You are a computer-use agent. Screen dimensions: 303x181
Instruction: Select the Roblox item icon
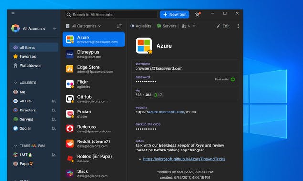70,159
